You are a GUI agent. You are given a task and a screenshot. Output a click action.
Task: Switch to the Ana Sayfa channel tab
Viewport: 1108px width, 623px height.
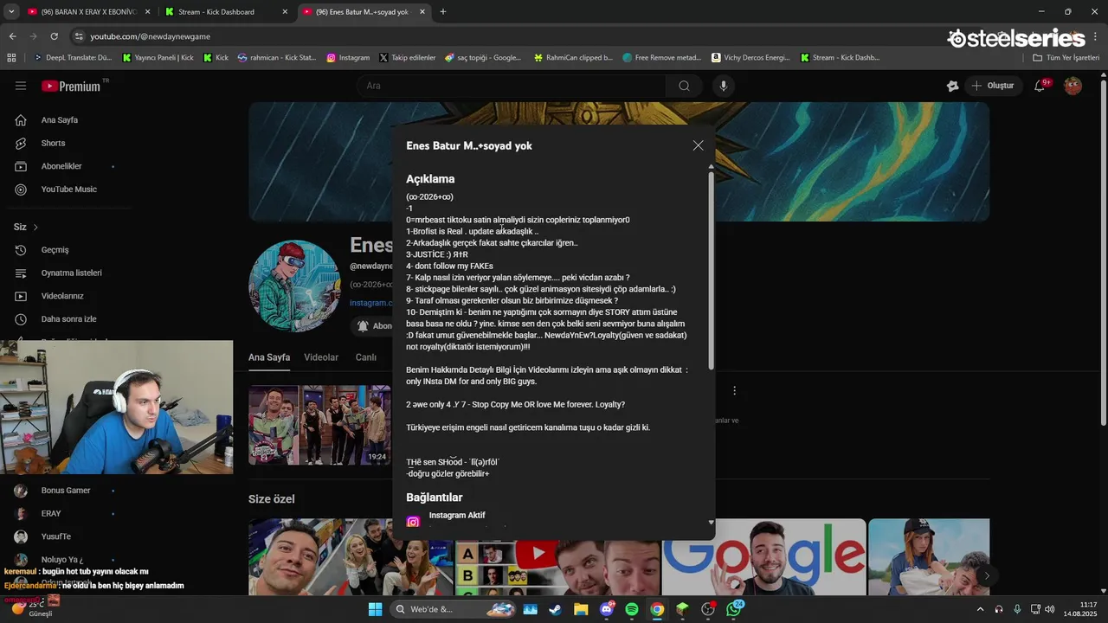(x=269, y=357)
